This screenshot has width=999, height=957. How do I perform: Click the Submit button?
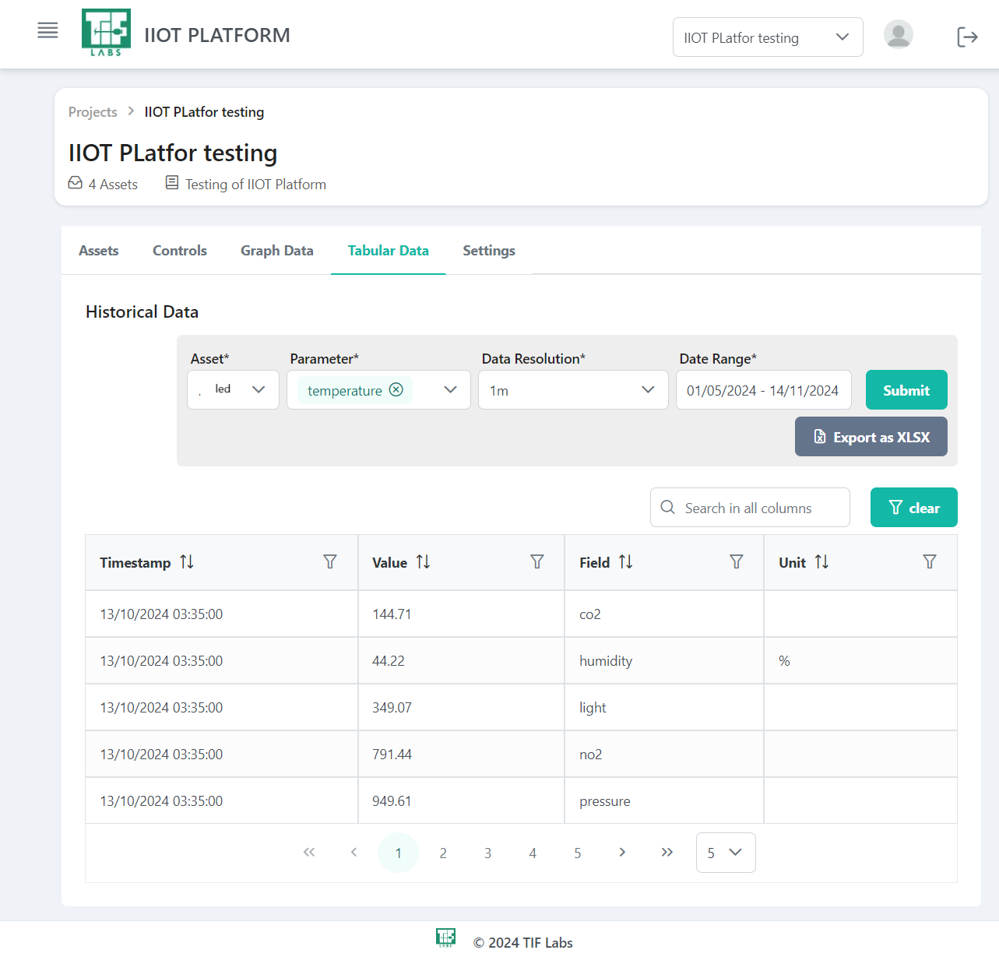(x=906, y=389)
